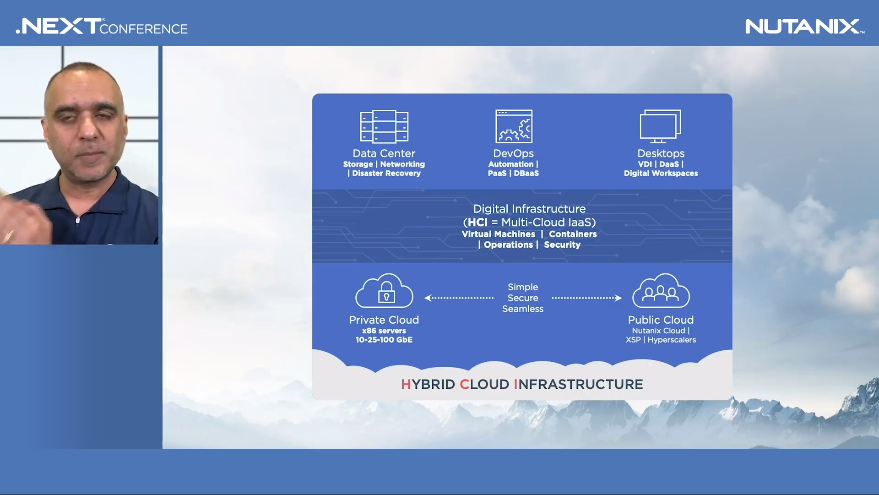The height and width of the screenshot is (495, 879).
Task: Click the 'Seamless' text
Action: [x=523, y=309]
